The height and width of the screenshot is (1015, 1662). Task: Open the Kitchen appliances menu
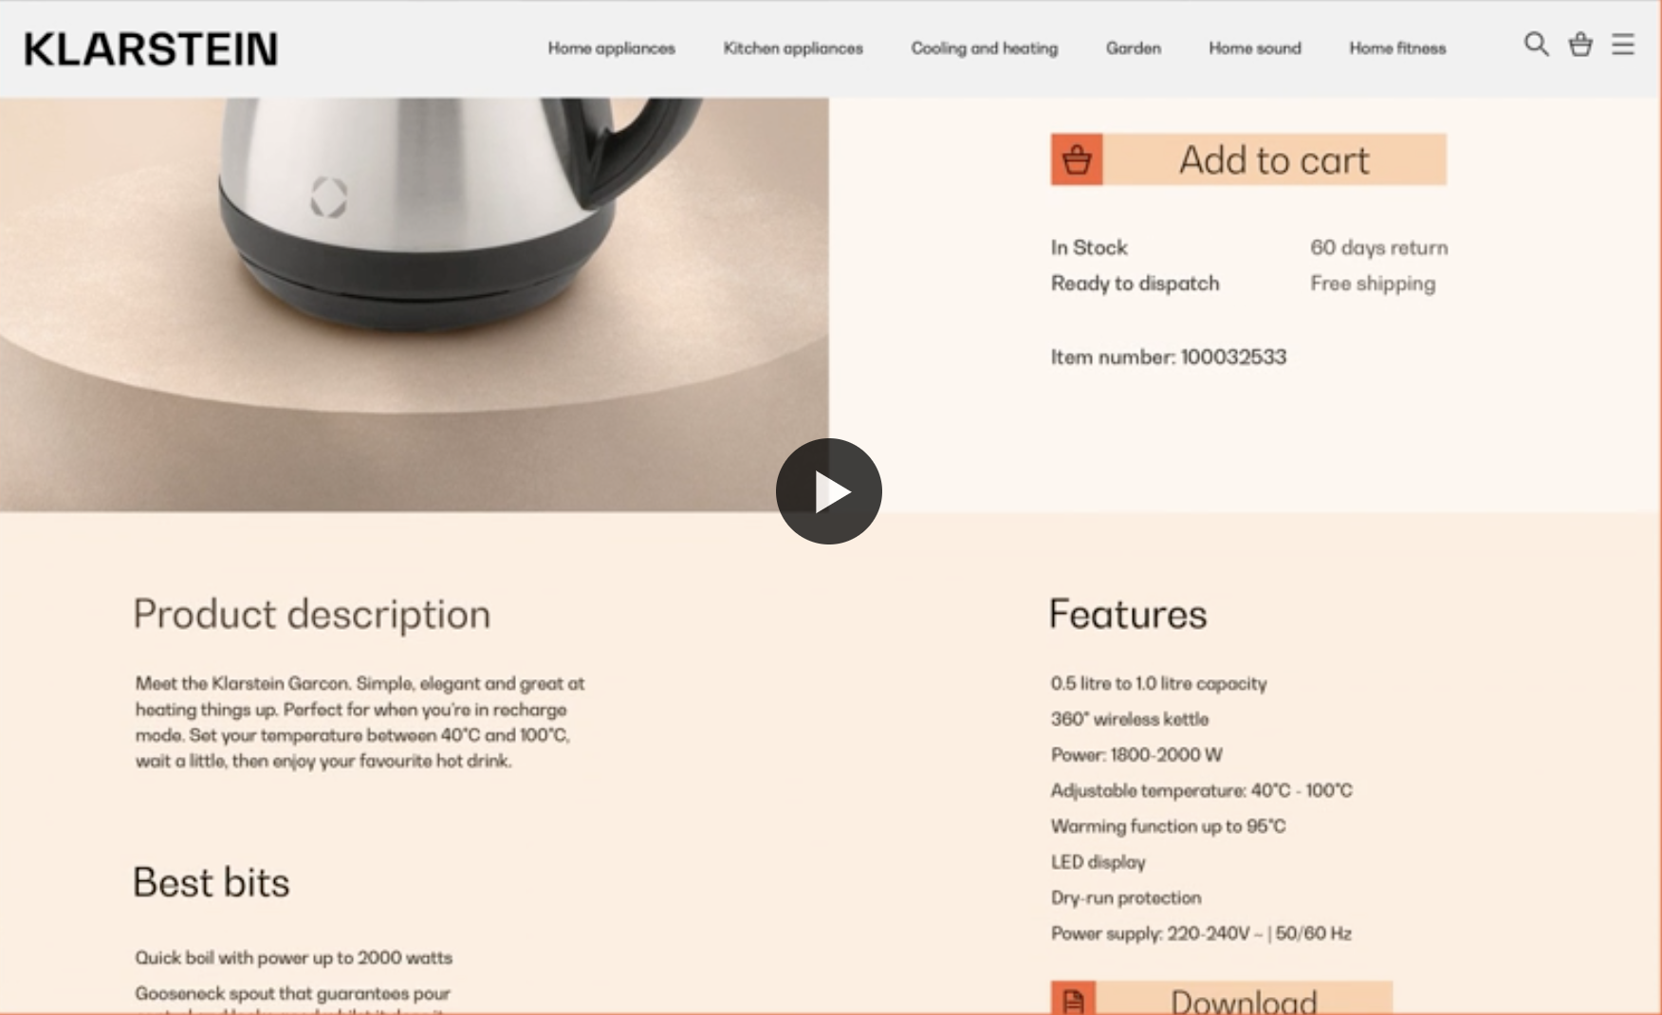click(793, 48)
